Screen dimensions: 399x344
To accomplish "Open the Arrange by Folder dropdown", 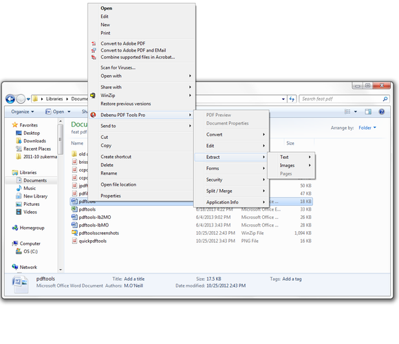I will [367, 128].
